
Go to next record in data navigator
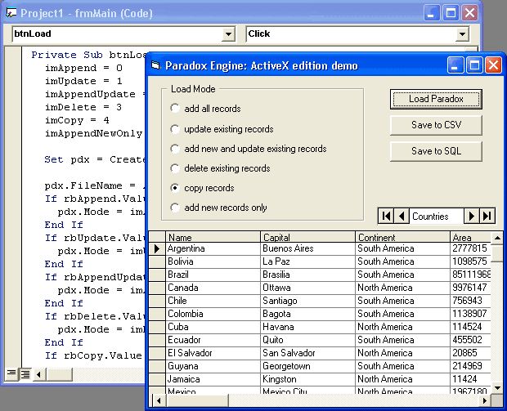point(471,216)
